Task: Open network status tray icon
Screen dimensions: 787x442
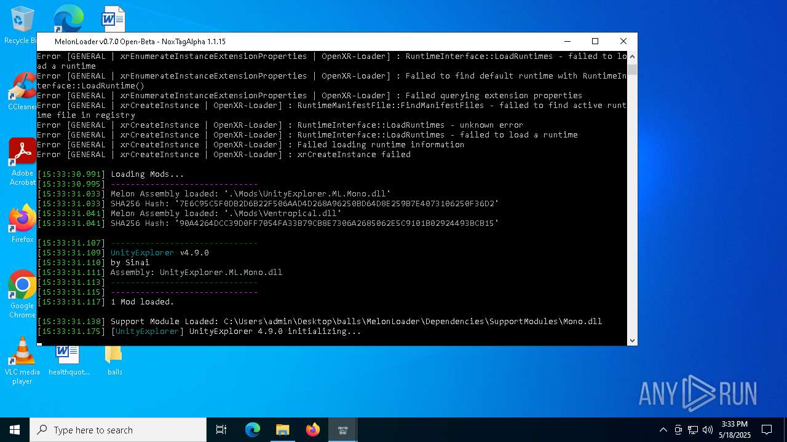Action: point(693,430)
